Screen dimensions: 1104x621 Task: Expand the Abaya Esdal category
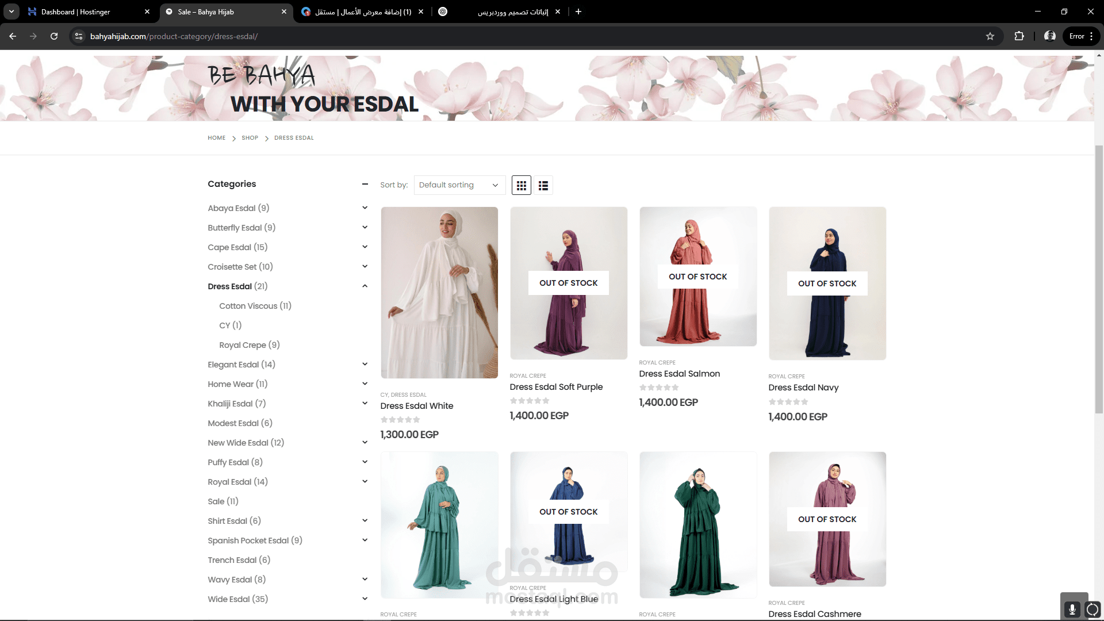tap(365, 208)
